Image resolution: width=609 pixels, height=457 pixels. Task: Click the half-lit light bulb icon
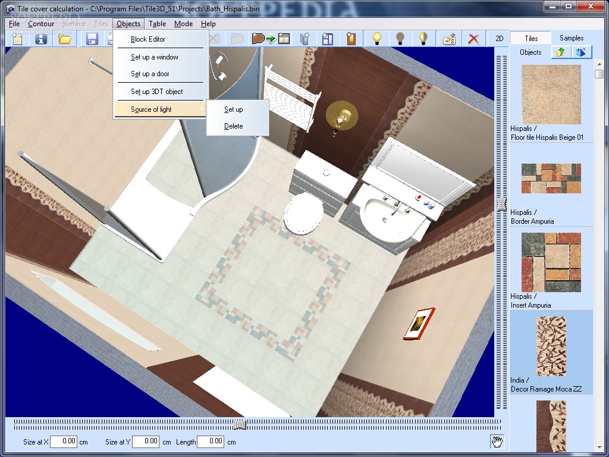tap(423, 39)
